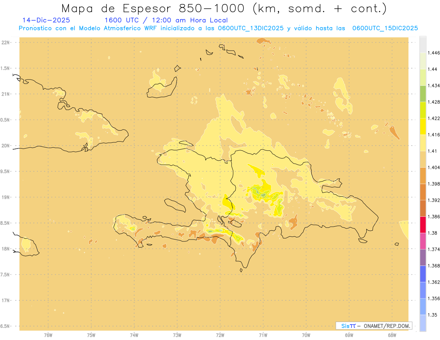
Task: Click the legend value '1.416'
Action: (433, 135)
